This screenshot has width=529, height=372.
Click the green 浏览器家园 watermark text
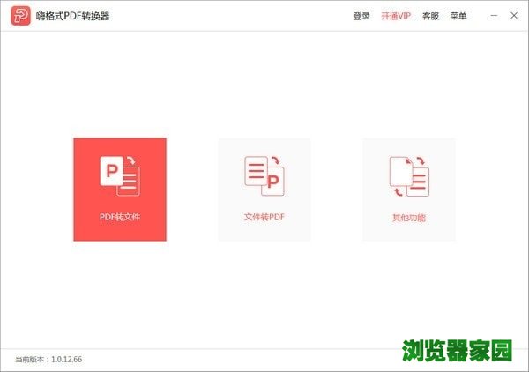(458, 350)
